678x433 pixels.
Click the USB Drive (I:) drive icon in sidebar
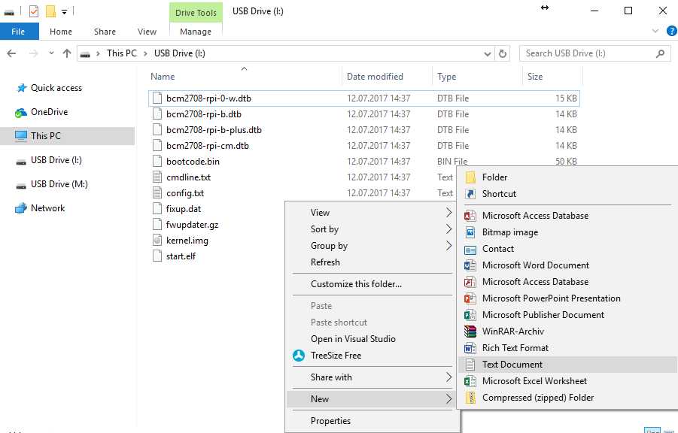pos(21,162)
